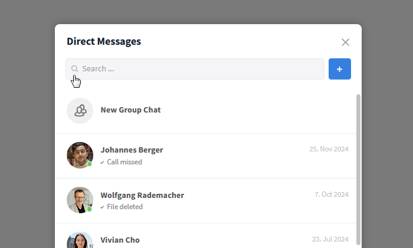Click the checkmark beside File deleted

102,207
